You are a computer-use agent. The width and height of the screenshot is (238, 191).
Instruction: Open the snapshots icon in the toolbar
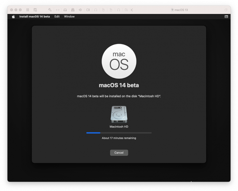tap(35, 10)
